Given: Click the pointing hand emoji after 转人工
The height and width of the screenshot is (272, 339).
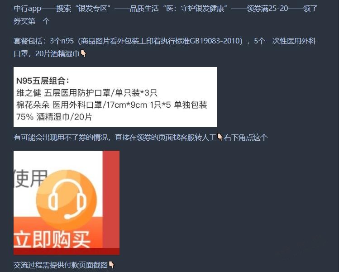Looking at the screenshot, I should (x=220, y=137).
